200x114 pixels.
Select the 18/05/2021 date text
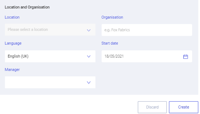tap(114, 56)
